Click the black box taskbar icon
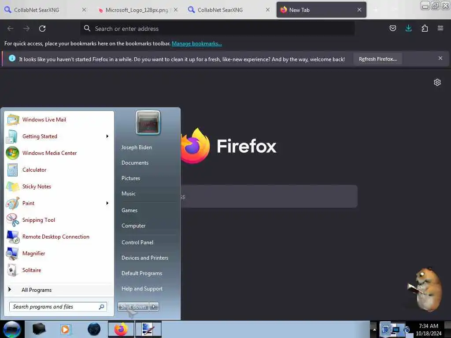The image size is (451, 338). (39, 329)
